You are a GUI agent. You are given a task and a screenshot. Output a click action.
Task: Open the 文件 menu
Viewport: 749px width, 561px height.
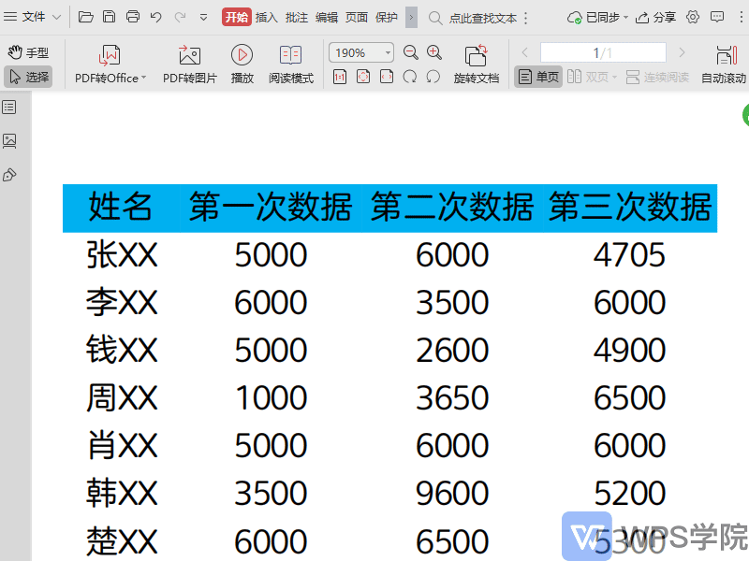[33, 16]
